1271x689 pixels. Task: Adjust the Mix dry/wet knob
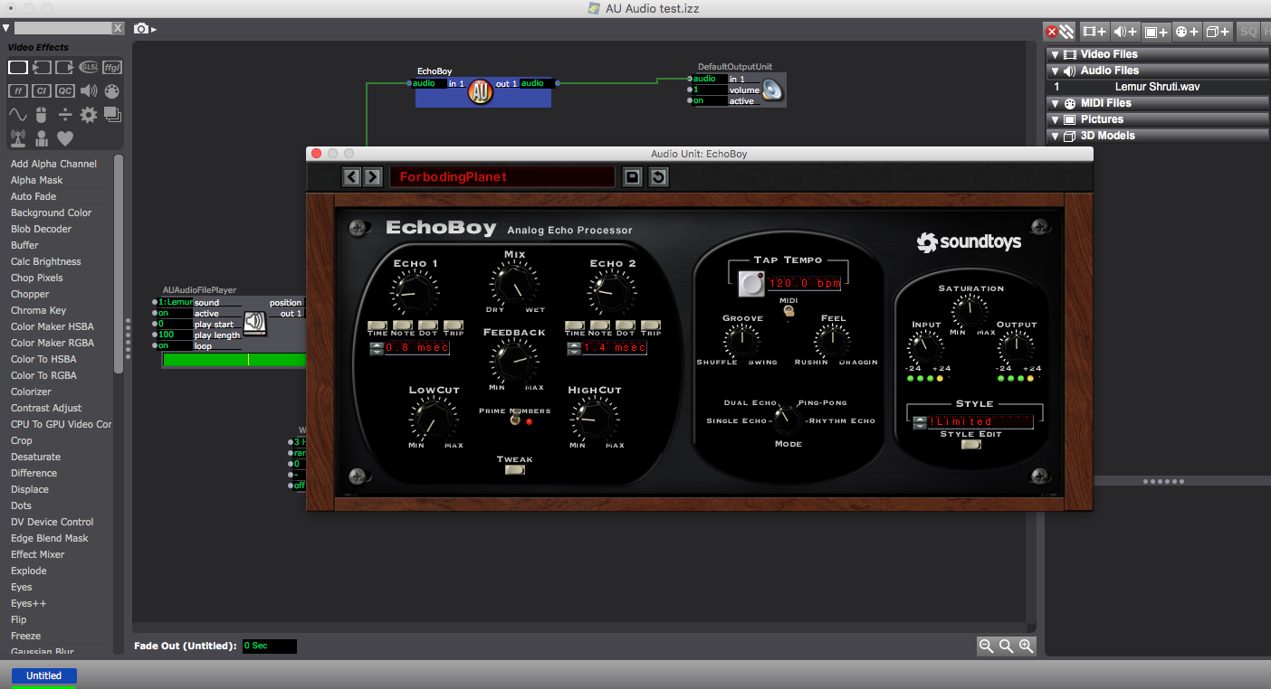[x=515, y=283]
